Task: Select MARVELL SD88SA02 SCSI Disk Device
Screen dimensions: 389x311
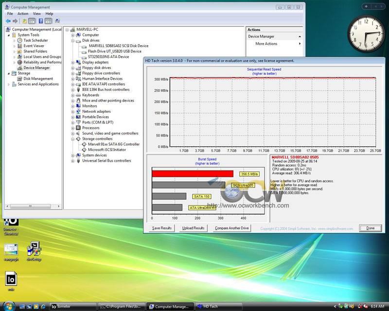Action: click(119, 46)
